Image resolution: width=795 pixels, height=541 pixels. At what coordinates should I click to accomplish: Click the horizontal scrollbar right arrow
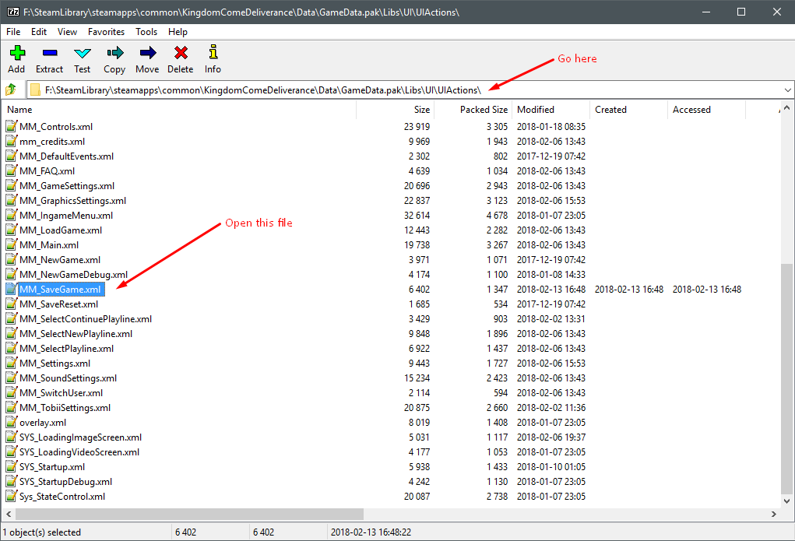[772, 515]
